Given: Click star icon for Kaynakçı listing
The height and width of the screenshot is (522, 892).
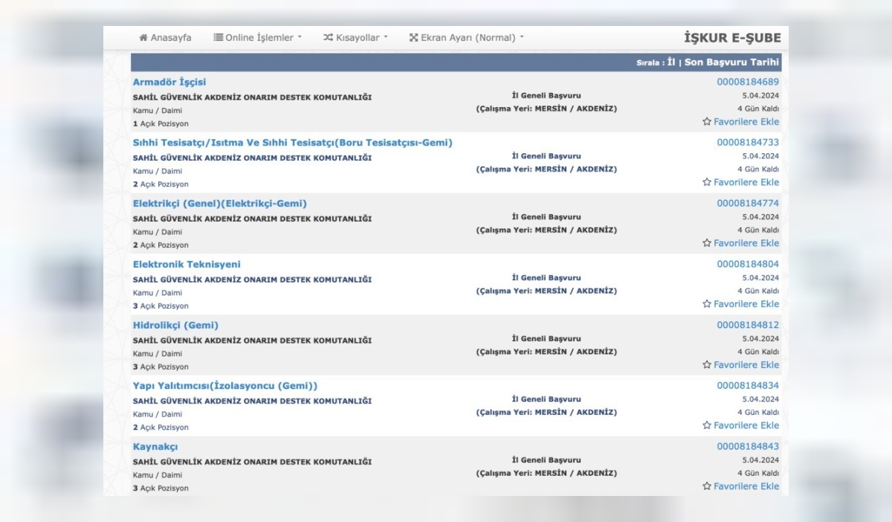Looking at the screenshot, I should pyautogui.click(x=707, y=486).
